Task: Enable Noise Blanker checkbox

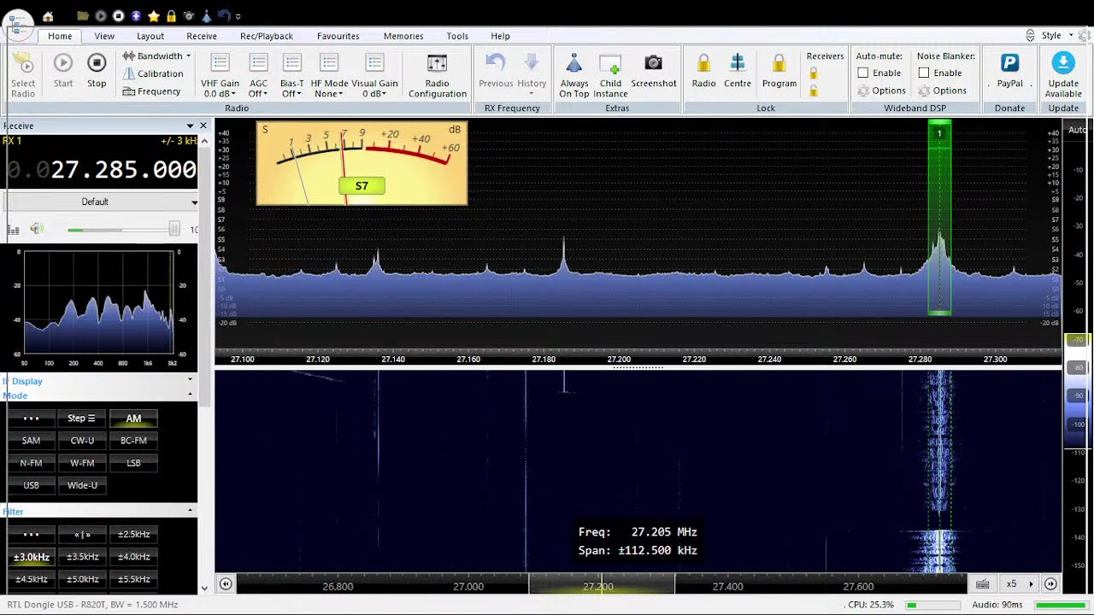Action: coord(924,73)
